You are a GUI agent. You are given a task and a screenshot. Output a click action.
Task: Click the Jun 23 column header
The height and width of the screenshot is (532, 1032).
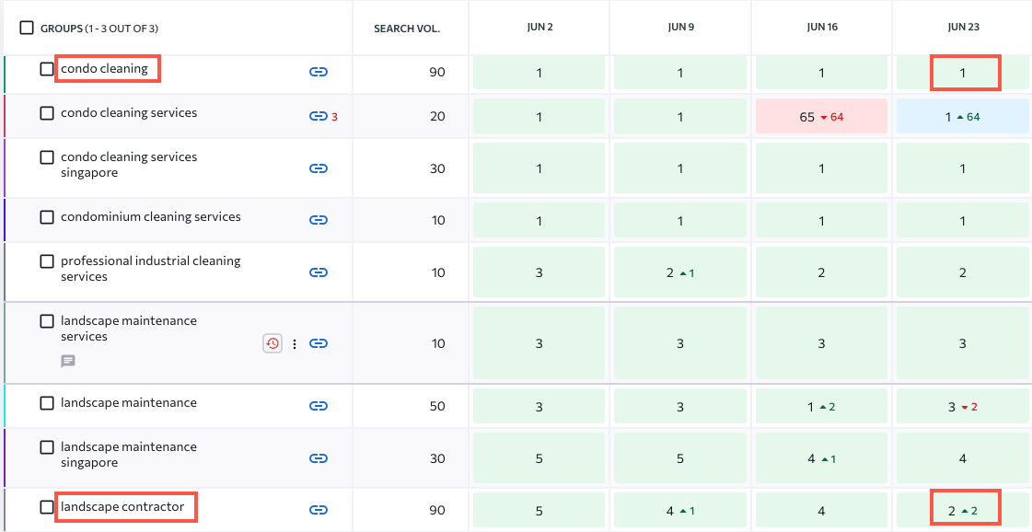tap(962, 28)
